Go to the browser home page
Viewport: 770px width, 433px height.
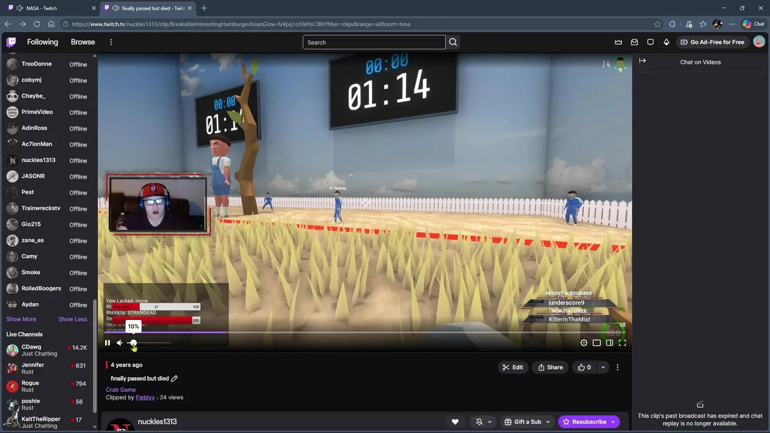(51, 24)
